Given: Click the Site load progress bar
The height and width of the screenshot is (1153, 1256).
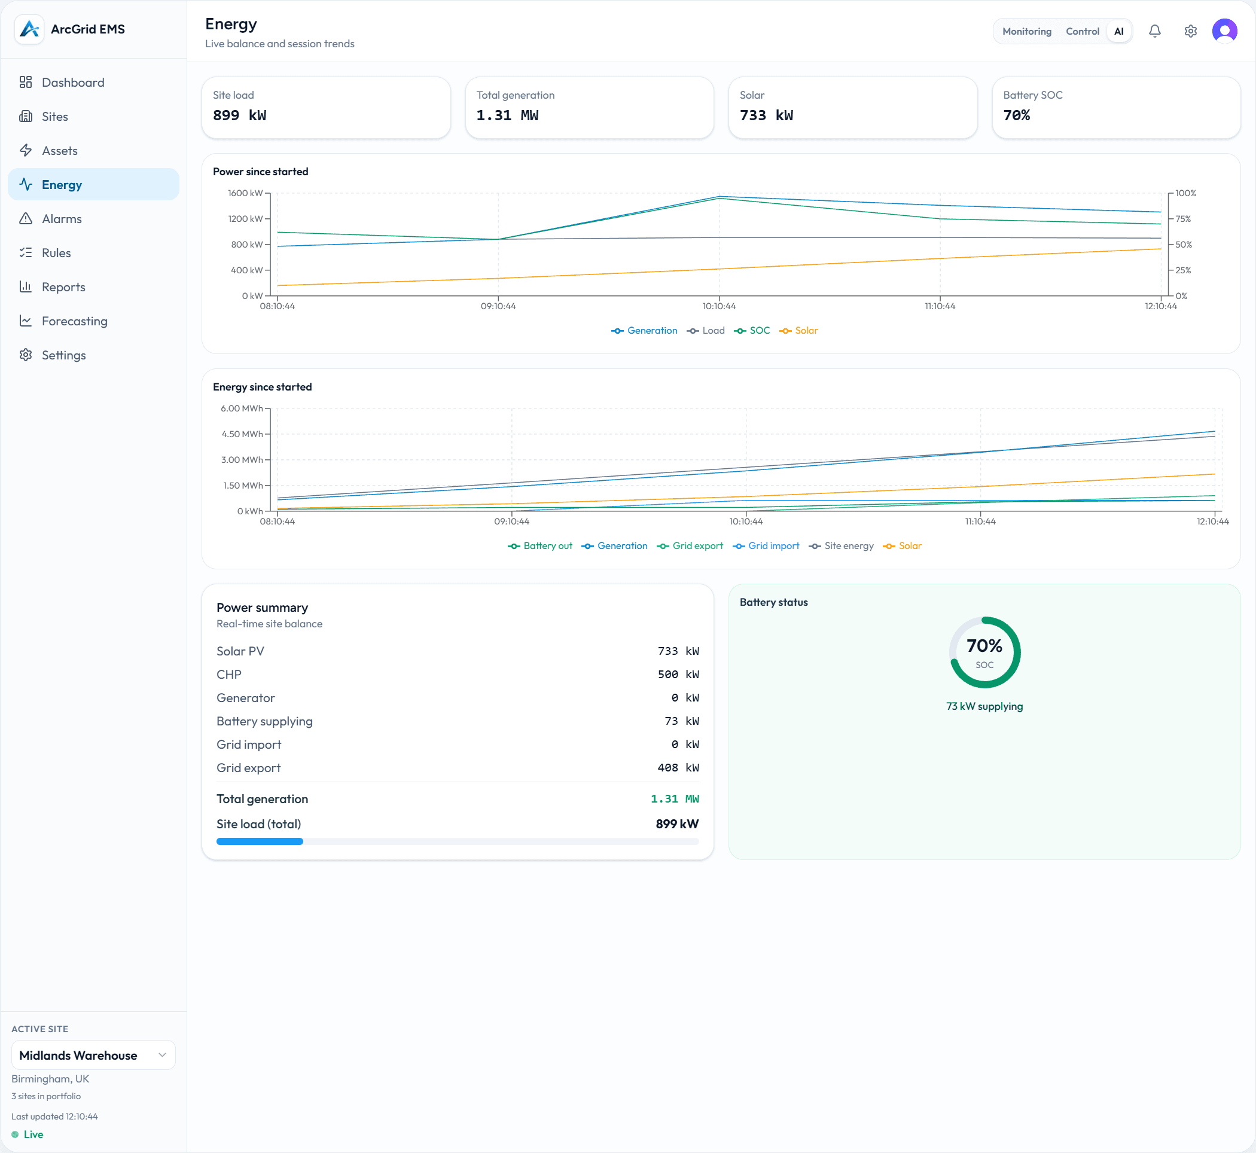Looking at the screenshot, I should tap(458, 841).
